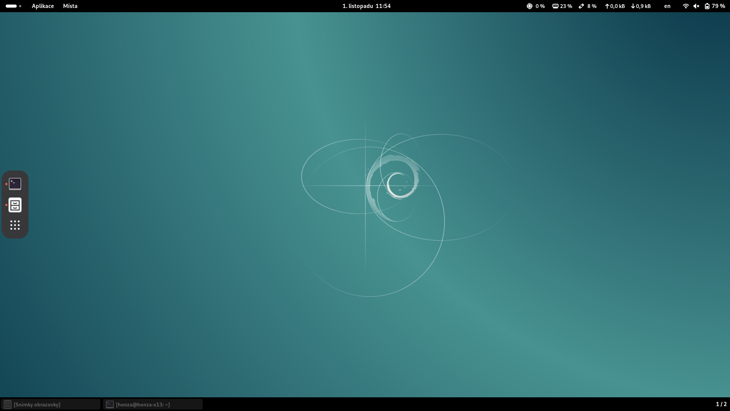The height and width of the screenshot is (411, 730).
Task: Click the memory usage 23 % indicator
Action: (562, 6)
